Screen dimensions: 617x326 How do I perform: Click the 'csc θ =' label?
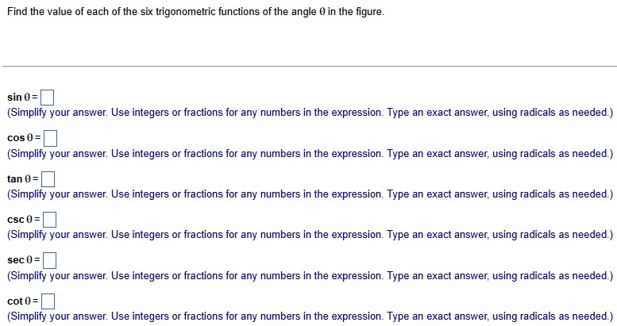coord(24,219)
